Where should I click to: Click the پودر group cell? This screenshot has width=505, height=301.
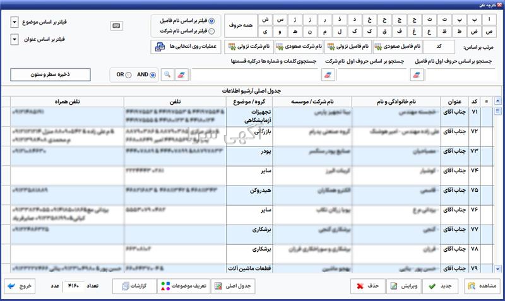tap(249, 156)
